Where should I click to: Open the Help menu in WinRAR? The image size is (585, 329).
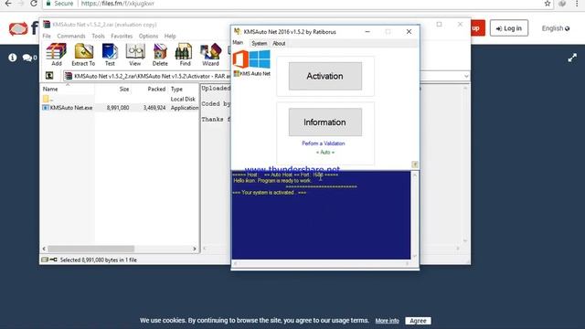tap(170, 37)
